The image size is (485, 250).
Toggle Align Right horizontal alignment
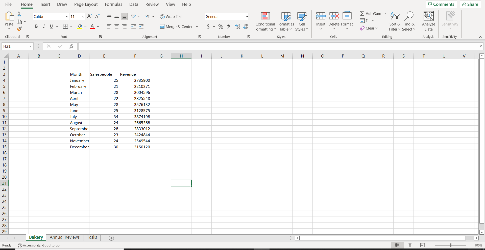pyautogui.click(x=124, y=26)
